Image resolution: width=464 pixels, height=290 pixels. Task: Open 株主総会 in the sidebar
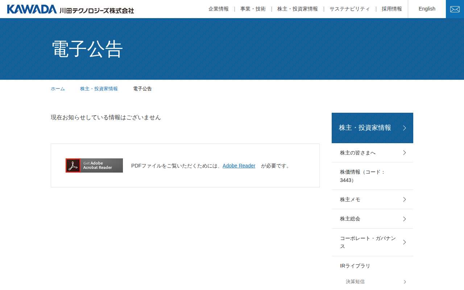372,219
